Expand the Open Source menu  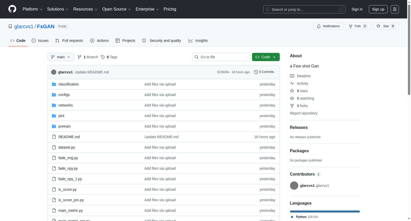click(x=117, y=9)
